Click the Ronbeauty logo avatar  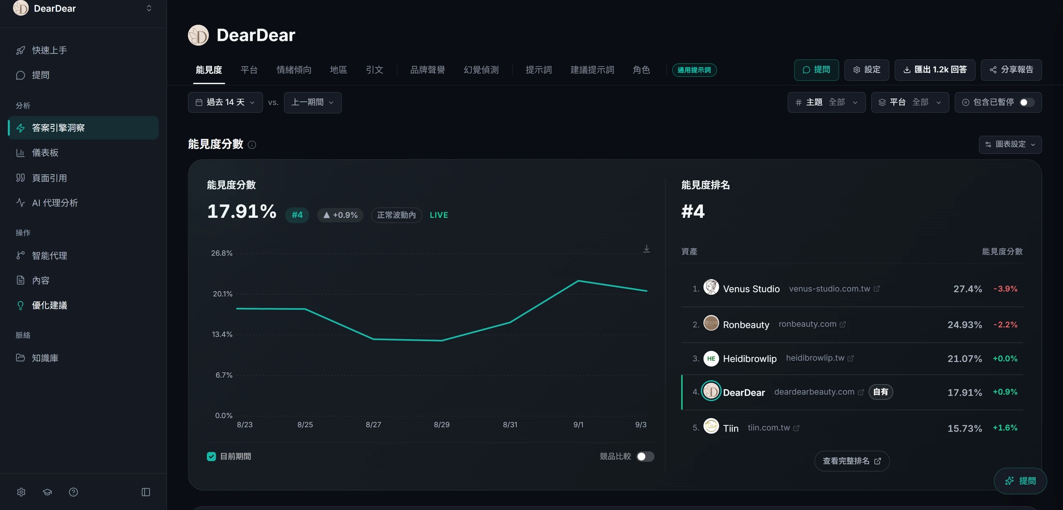click(x=711, y=323)
